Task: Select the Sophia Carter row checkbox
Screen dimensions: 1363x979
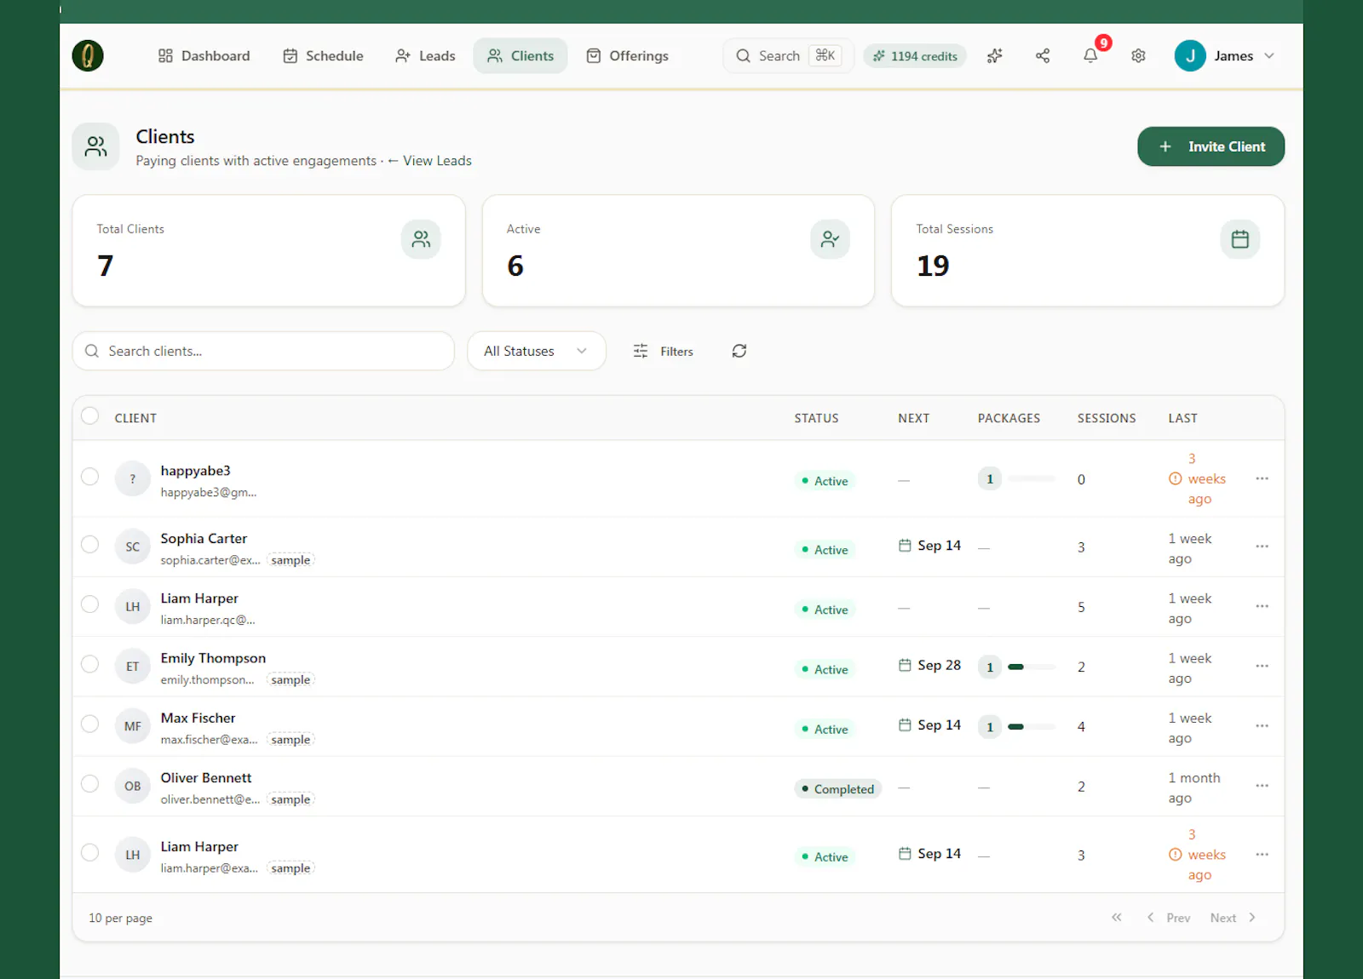Action: coord(89,545)
